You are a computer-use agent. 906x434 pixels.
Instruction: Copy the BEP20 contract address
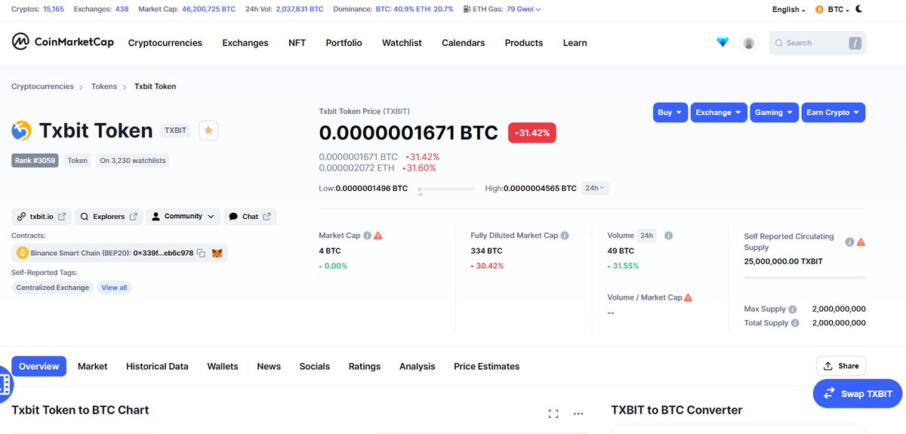(x=202, y=254)
